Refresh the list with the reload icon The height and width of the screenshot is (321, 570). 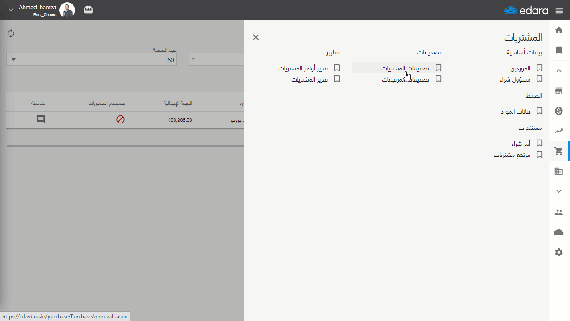click(x=11, y=33)
